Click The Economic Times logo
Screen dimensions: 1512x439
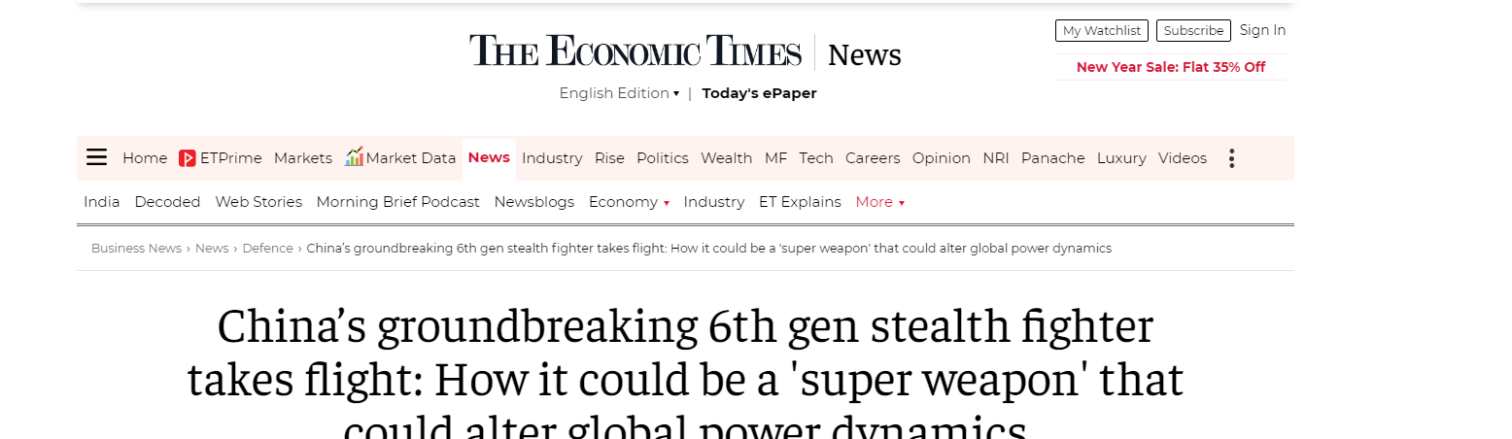(636, 51)
